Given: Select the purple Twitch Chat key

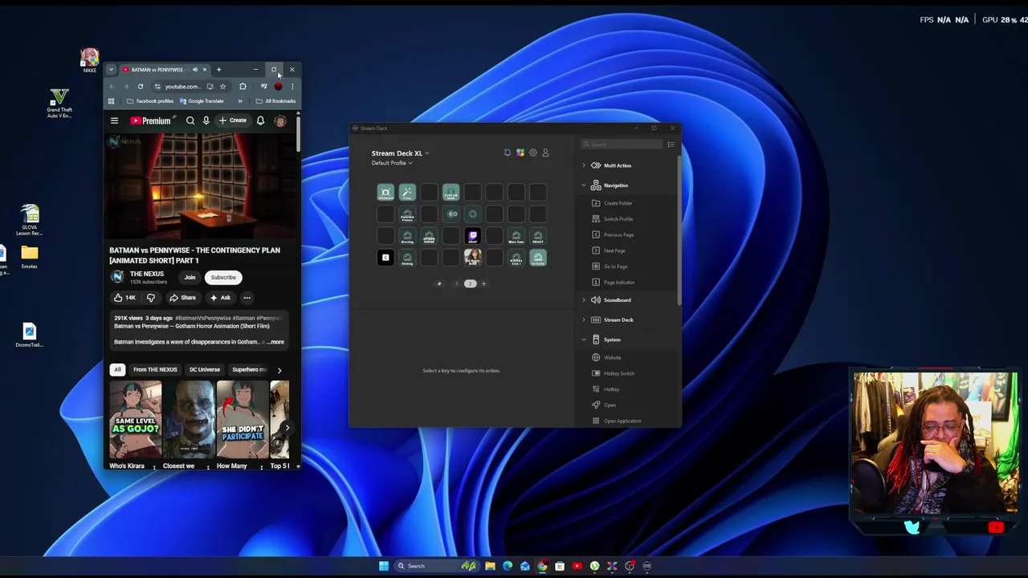Looking at the screenshot, I should tap(472, 235).
